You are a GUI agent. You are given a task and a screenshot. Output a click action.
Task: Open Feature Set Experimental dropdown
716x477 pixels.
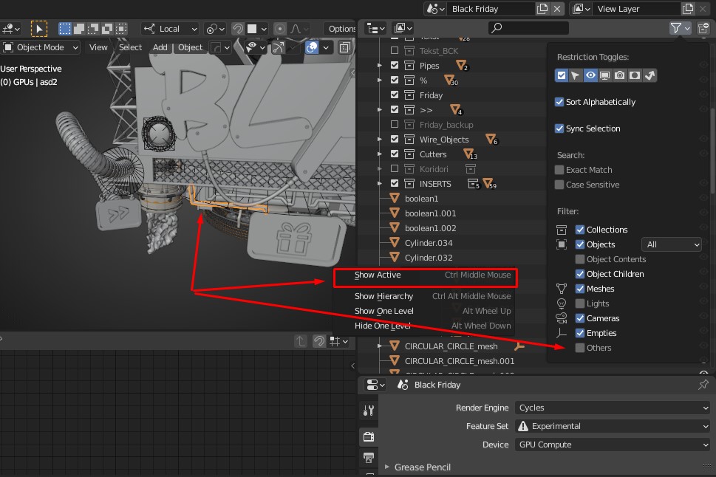[x=613, y=426]
